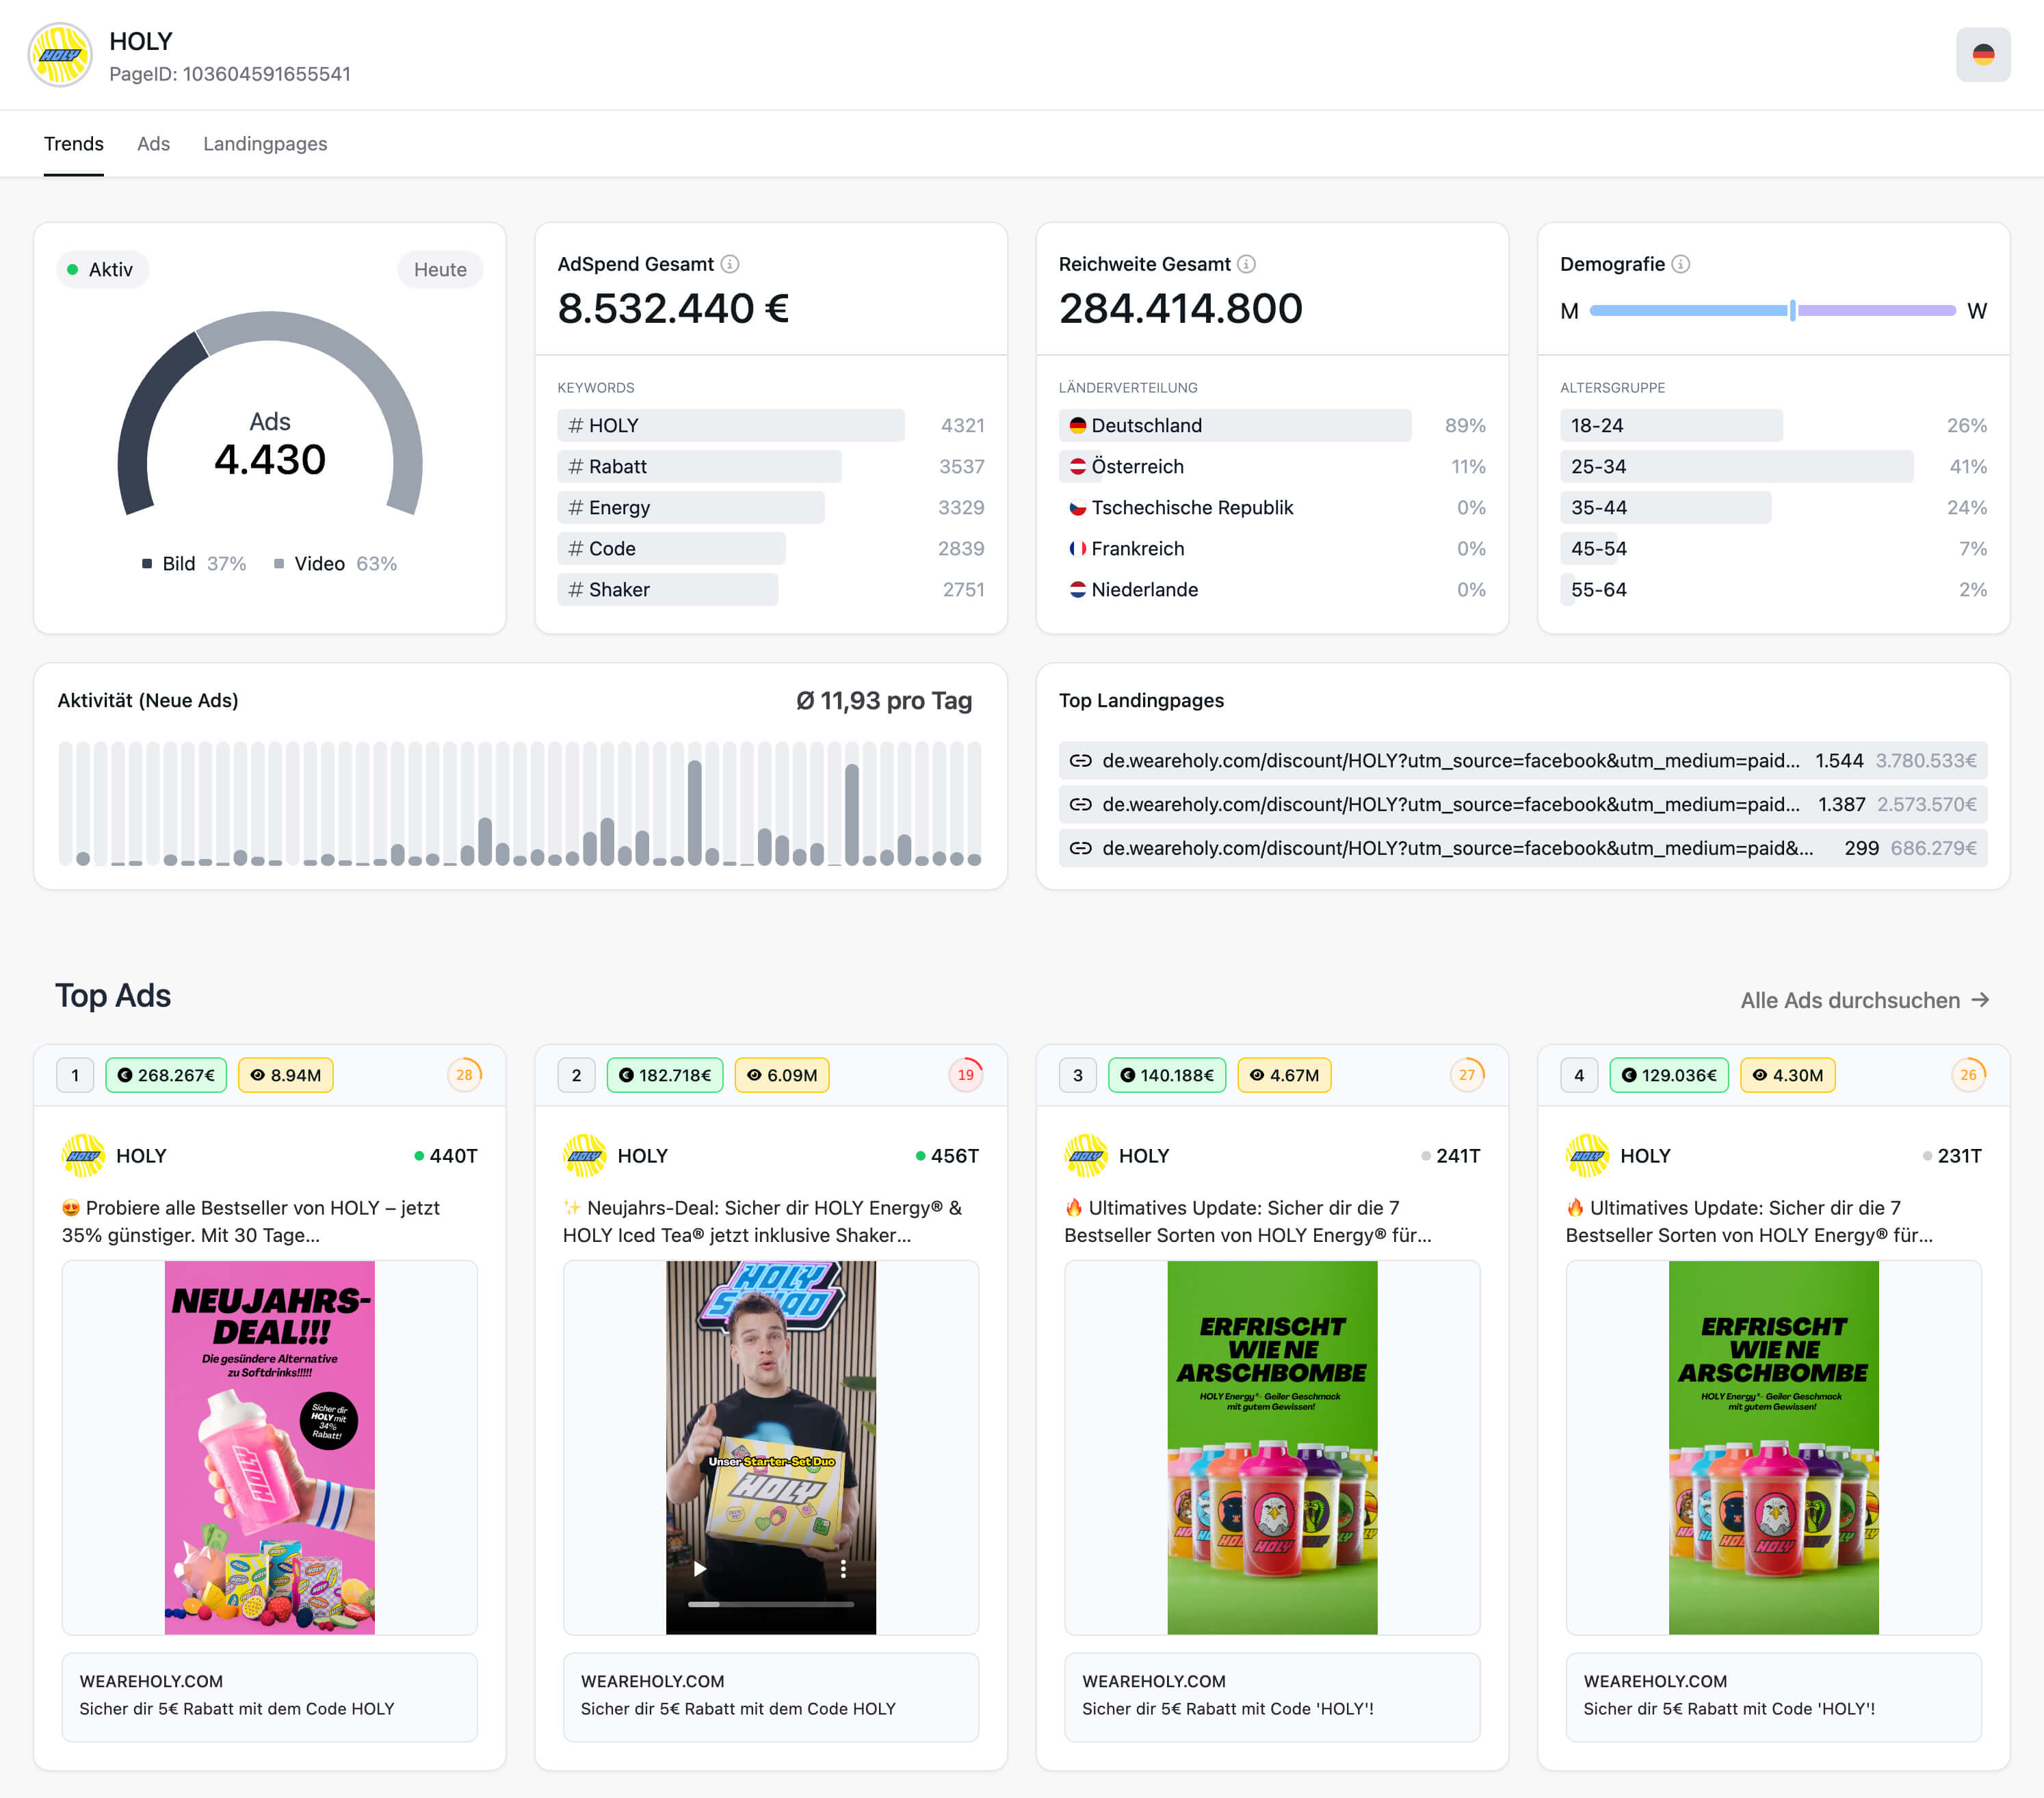Click the Bild 37% legend entry
This screenshot has width=2044, height=1798.
click(x=194, y=564)
